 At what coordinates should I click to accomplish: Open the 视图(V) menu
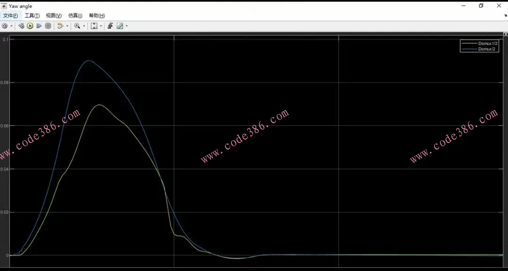pos(54,16)
